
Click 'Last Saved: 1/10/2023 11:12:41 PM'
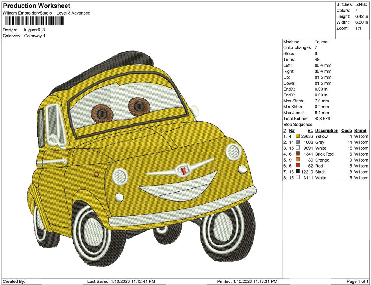(121, 281)
